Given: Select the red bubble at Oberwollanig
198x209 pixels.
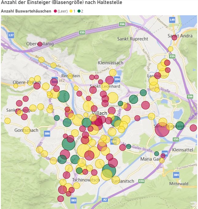Looking at the screenshot, I should coord(40,44).
